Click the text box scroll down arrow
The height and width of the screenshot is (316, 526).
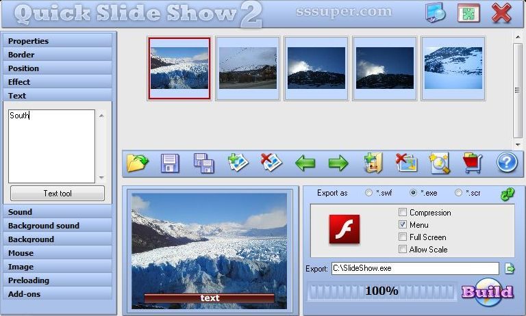coord(101,178)
